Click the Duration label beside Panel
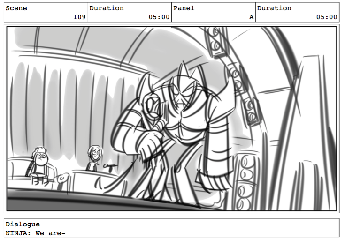 [274, 8]
